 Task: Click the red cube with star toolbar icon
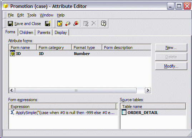[76, 23]
